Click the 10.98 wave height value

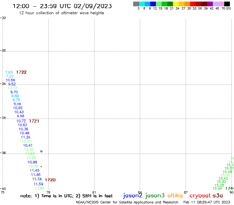pos(32,162)
